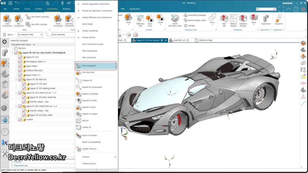Viewport: 308px width, 173px height.
Task: Toggle checkbox for Jaguar XF 220 dash ass
Action: (x=20, y=79)
